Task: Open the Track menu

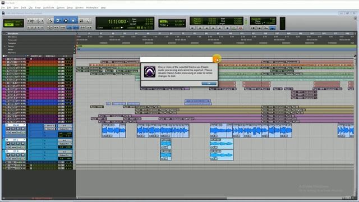Action: pyautogui.click(x=24, y=7)
